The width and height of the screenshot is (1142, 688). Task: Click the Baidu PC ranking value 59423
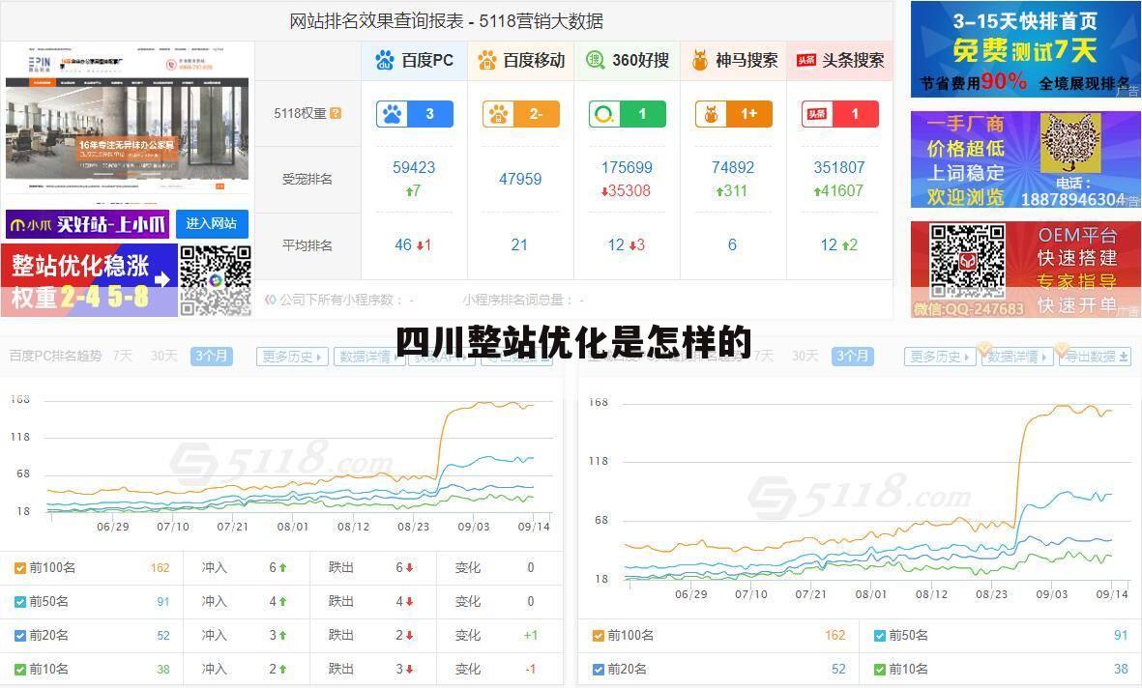414,167
